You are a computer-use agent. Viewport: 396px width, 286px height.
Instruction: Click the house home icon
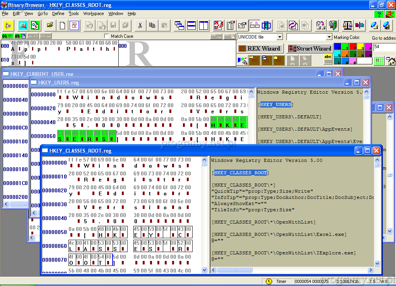pos(391,61)
